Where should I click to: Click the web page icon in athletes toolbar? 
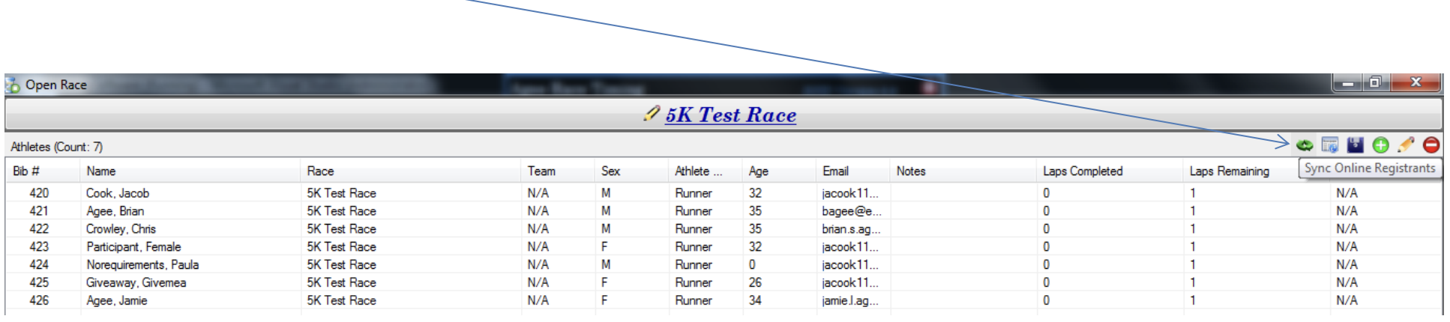pyautogui.click(x=1330, y=145)
